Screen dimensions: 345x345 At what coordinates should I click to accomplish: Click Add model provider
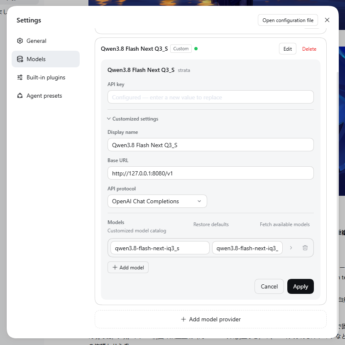210,319
